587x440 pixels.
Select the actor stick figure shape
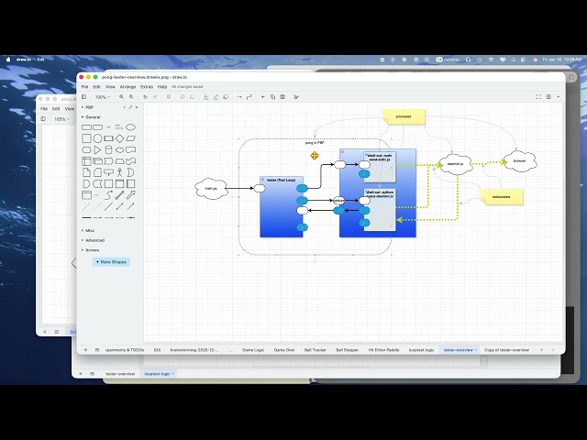click(x=120, y=172)
